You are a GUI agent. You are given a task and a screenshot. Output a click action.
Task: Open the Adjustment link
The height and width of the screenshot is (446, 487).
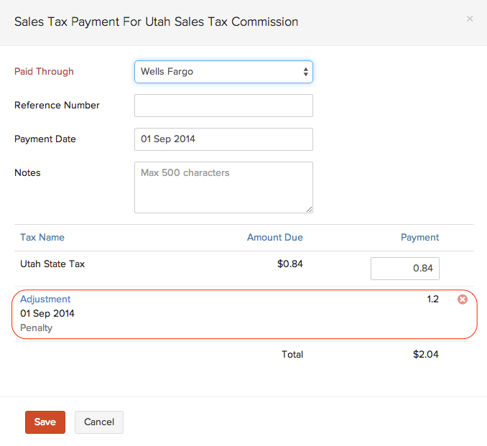(x=45, y=299)
